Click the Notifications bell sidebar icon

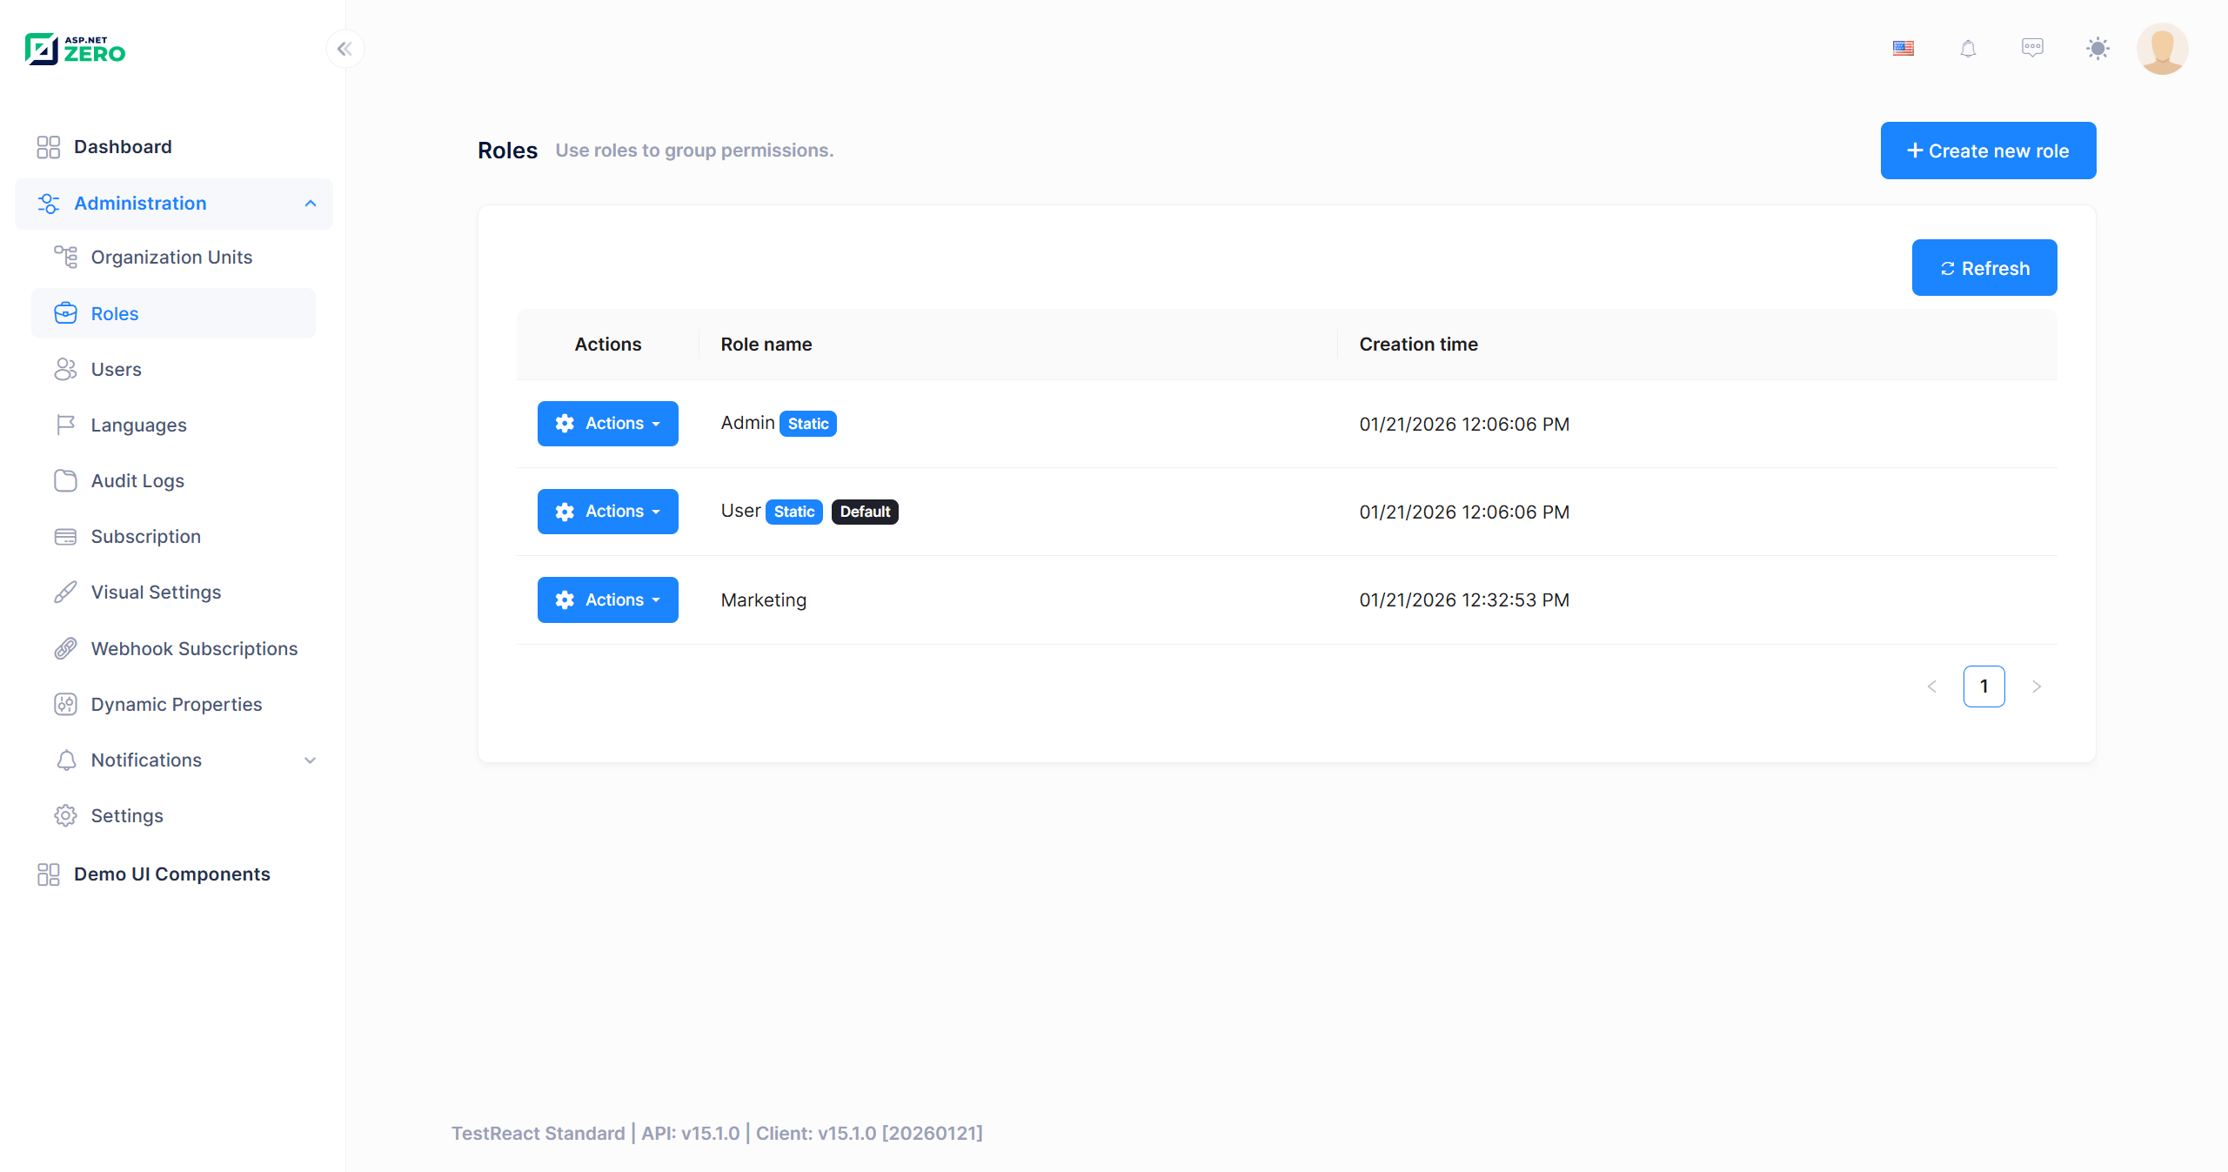point(66,760)
